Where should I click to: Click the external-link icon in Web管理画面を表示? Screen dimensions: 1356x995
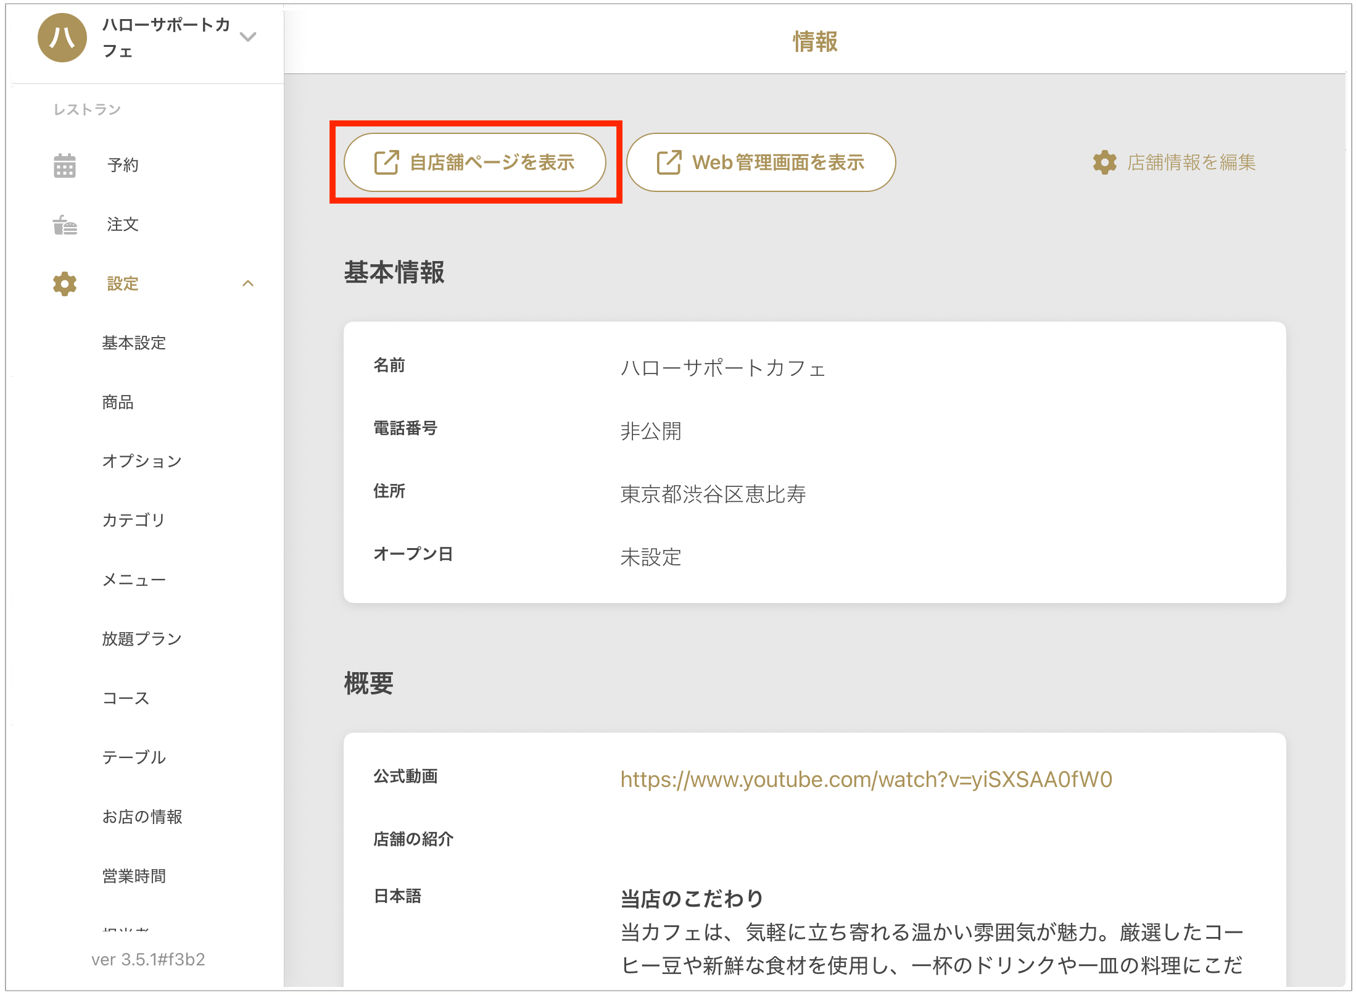click(669, 162)
